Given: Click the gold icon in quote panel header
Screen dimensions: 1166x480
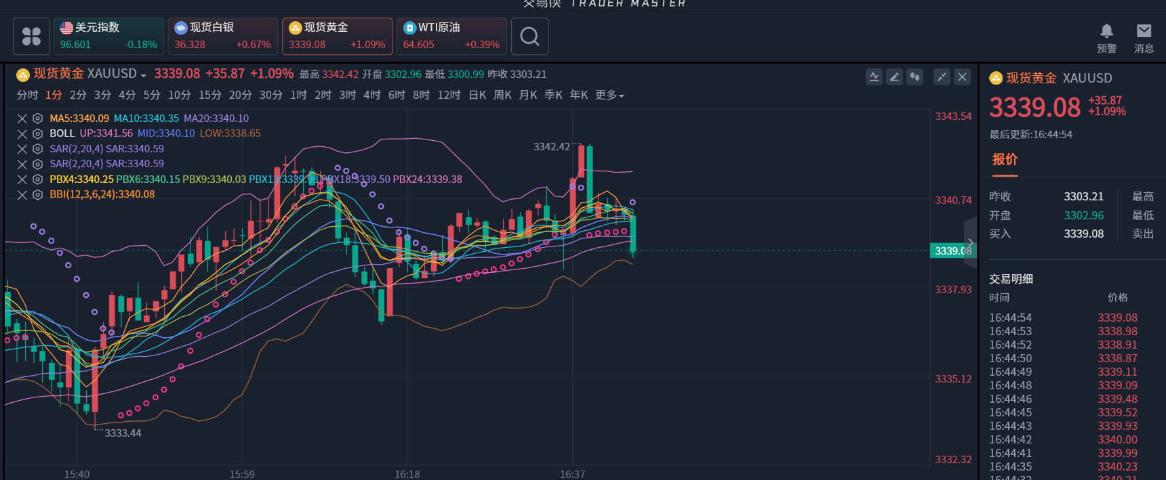Looking at the screenshot, I should tap(996, 79).
